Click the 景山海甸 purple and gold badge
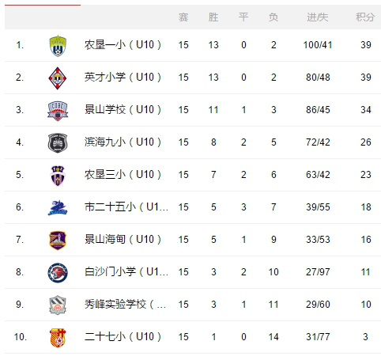381x360 pixels. click(x=58, y=241)
